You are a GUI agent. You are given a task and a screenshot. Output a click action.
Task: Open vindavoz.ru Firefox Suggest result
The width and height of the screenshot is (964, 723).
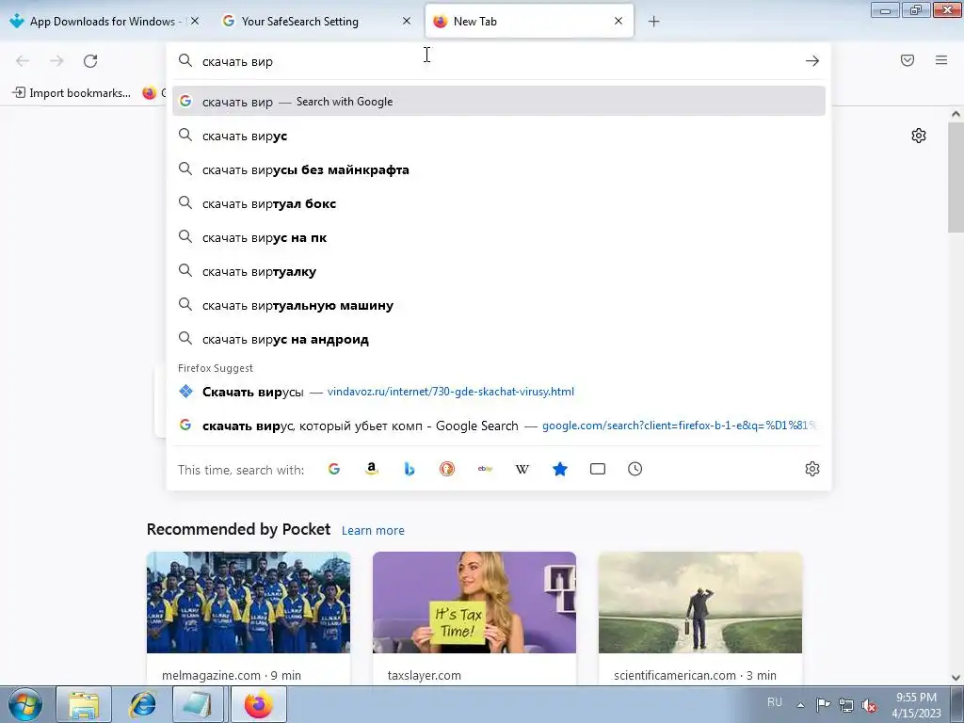[499, 392]
